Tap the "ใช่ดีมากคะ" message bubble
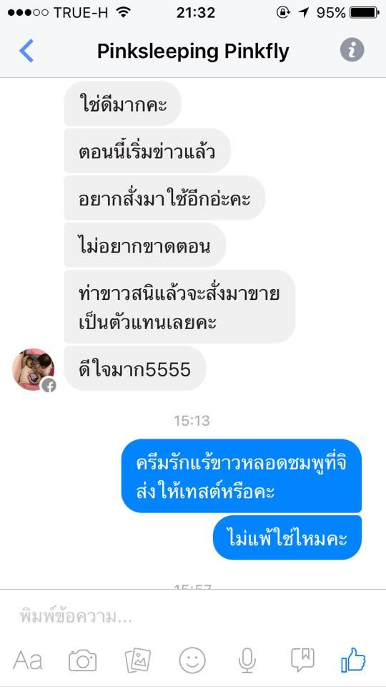This screenshot has height=687, width=386. pyautogui.click(x=122, y=104)
